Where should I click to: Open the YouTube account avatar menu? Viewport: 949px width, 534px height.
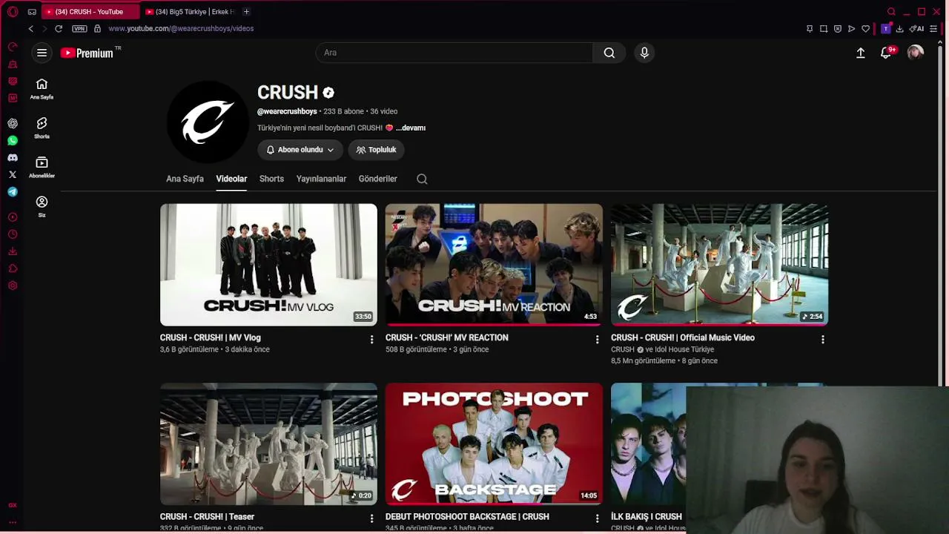[x=916, y=53]
